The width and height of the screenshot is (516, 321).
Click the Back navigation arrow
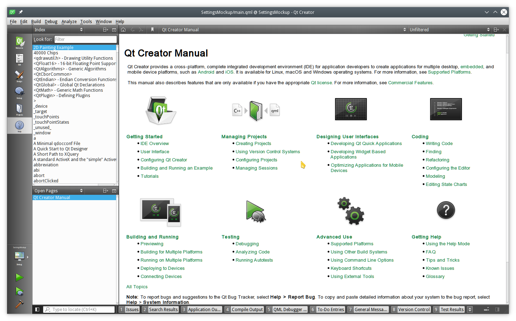132,30
